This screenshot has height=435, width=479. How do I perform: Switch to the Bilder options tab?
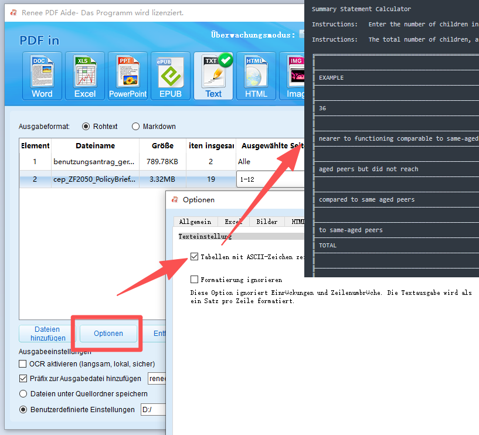pyautogui.click(x=267, y=222)
